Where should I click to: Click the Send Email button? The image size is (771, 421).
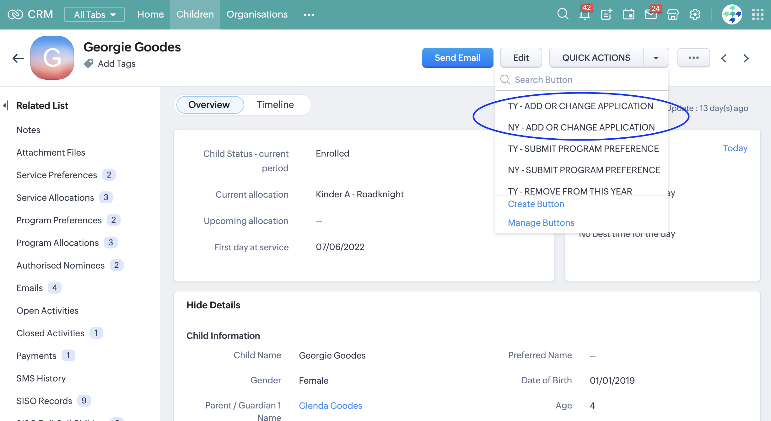click(x=457, y=58)
